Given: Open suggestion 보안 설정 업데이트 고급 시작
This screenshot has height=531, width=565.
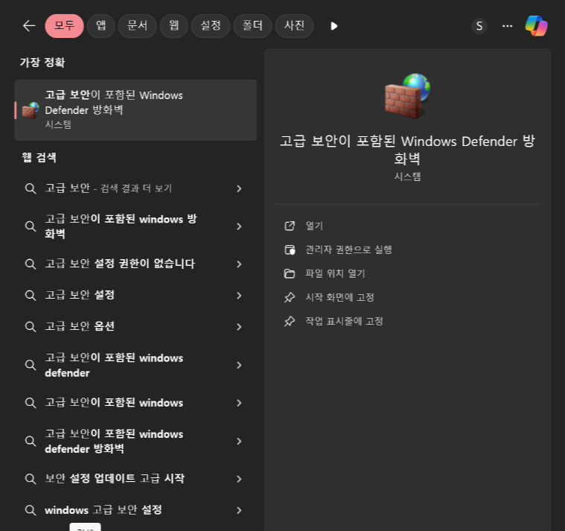Looking at the screenshot, I should click(x=135, y=479).
